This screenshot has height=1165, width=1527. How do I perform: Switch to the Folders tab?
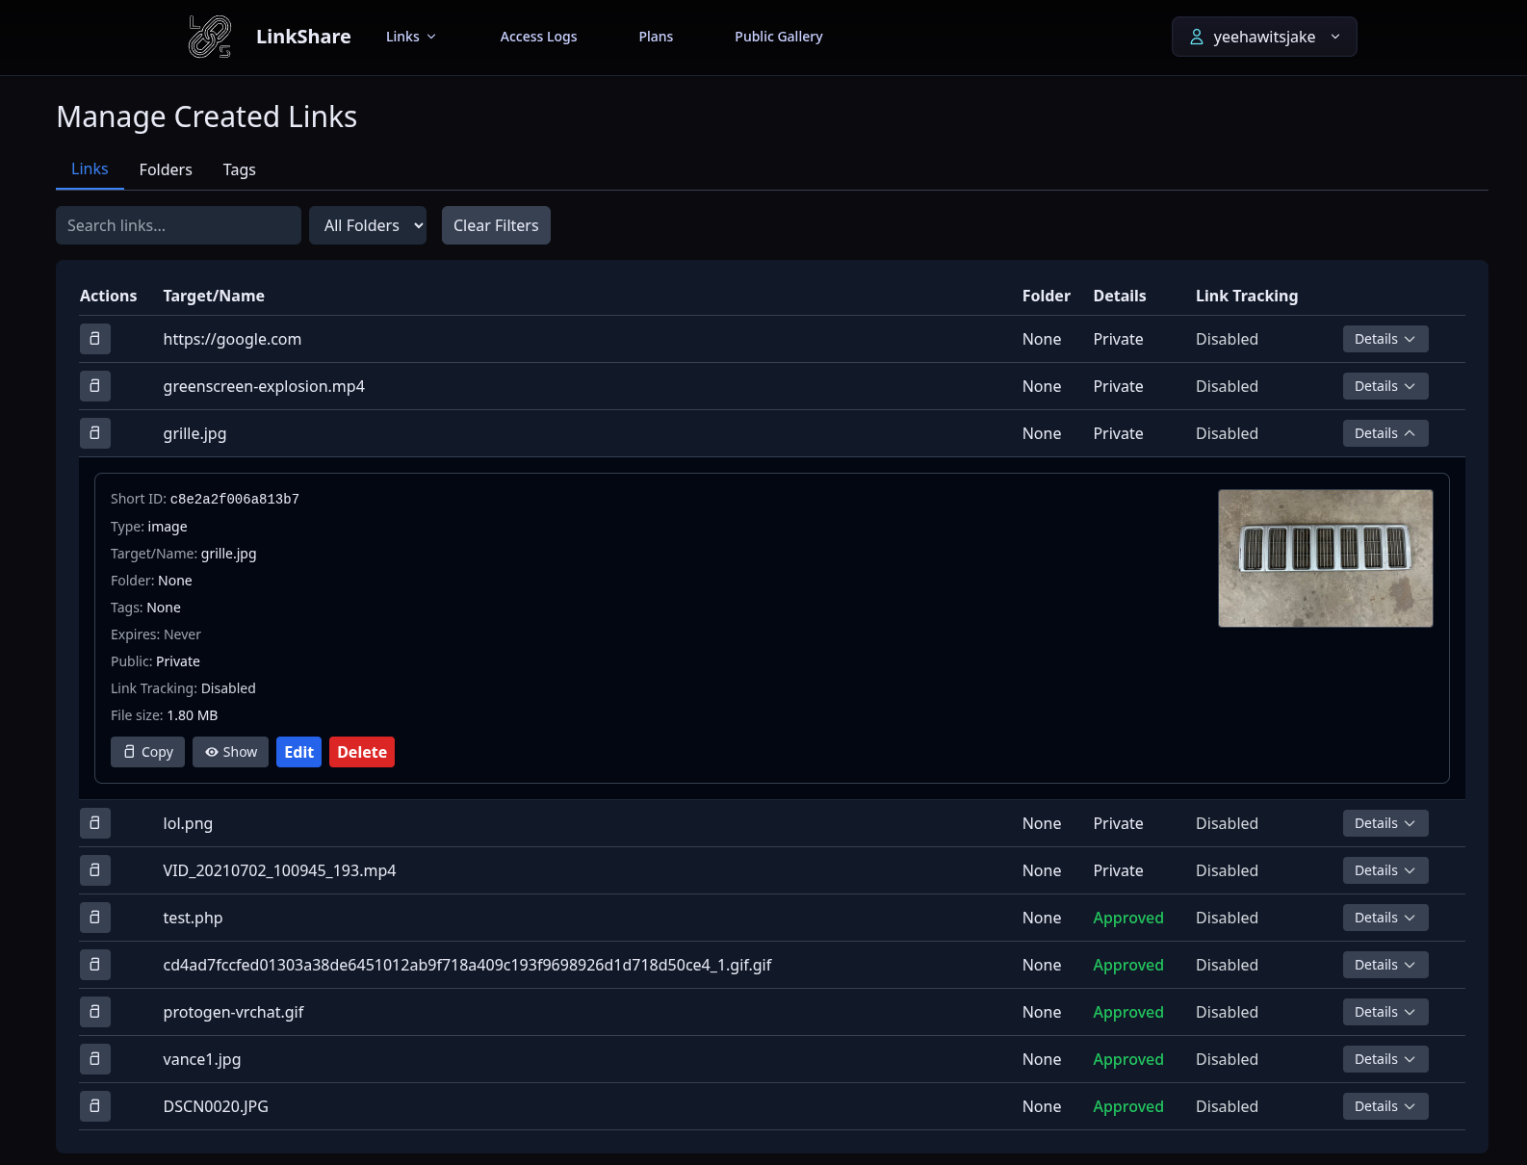click(x=166, y=169)
